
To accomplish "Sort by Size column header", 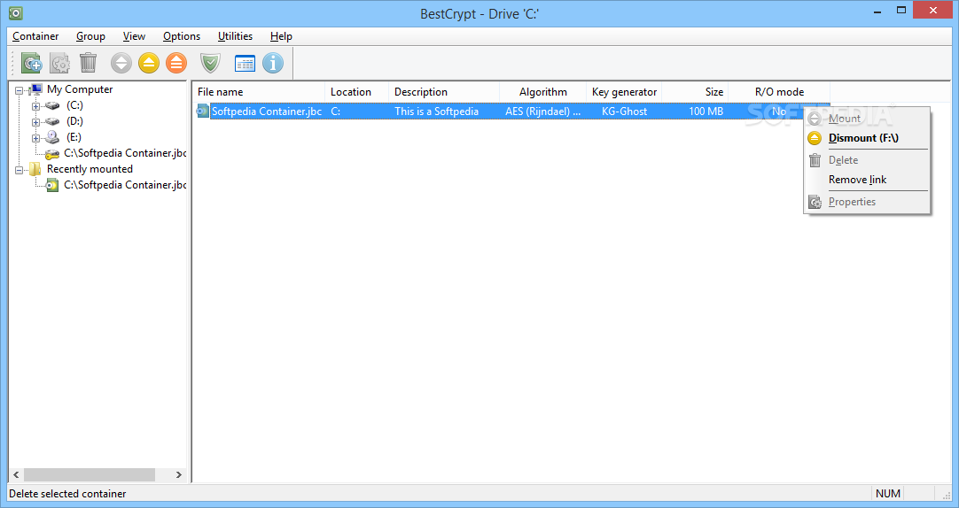I will pyautogui.click(x=696, y=91).
